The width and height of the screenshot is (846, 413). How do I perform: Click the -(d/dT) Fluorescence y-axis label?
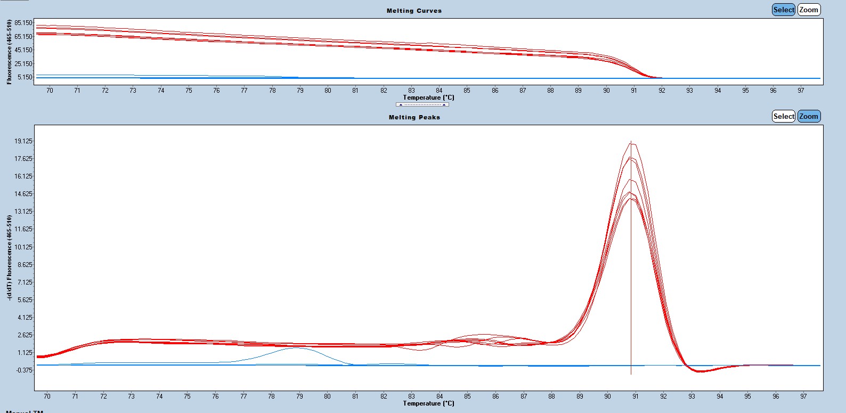(x=9, y=257)
